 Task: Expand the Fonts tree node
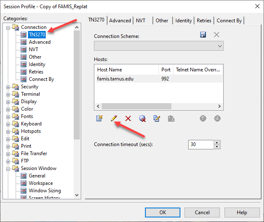[8, 117]
